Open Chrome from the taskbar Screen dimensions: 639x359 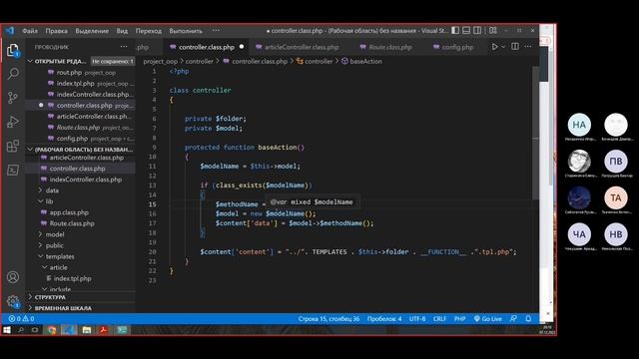[52, 330]
